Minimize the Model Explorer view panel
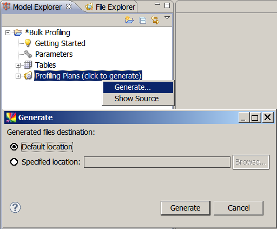The image size is (277, 229). pos(157,4)
